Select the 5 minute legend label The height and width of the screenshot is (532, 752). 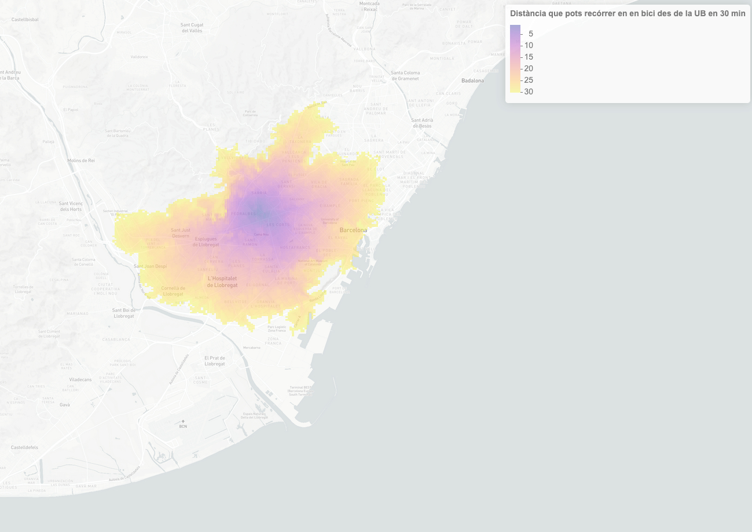[x=530, y=34]
